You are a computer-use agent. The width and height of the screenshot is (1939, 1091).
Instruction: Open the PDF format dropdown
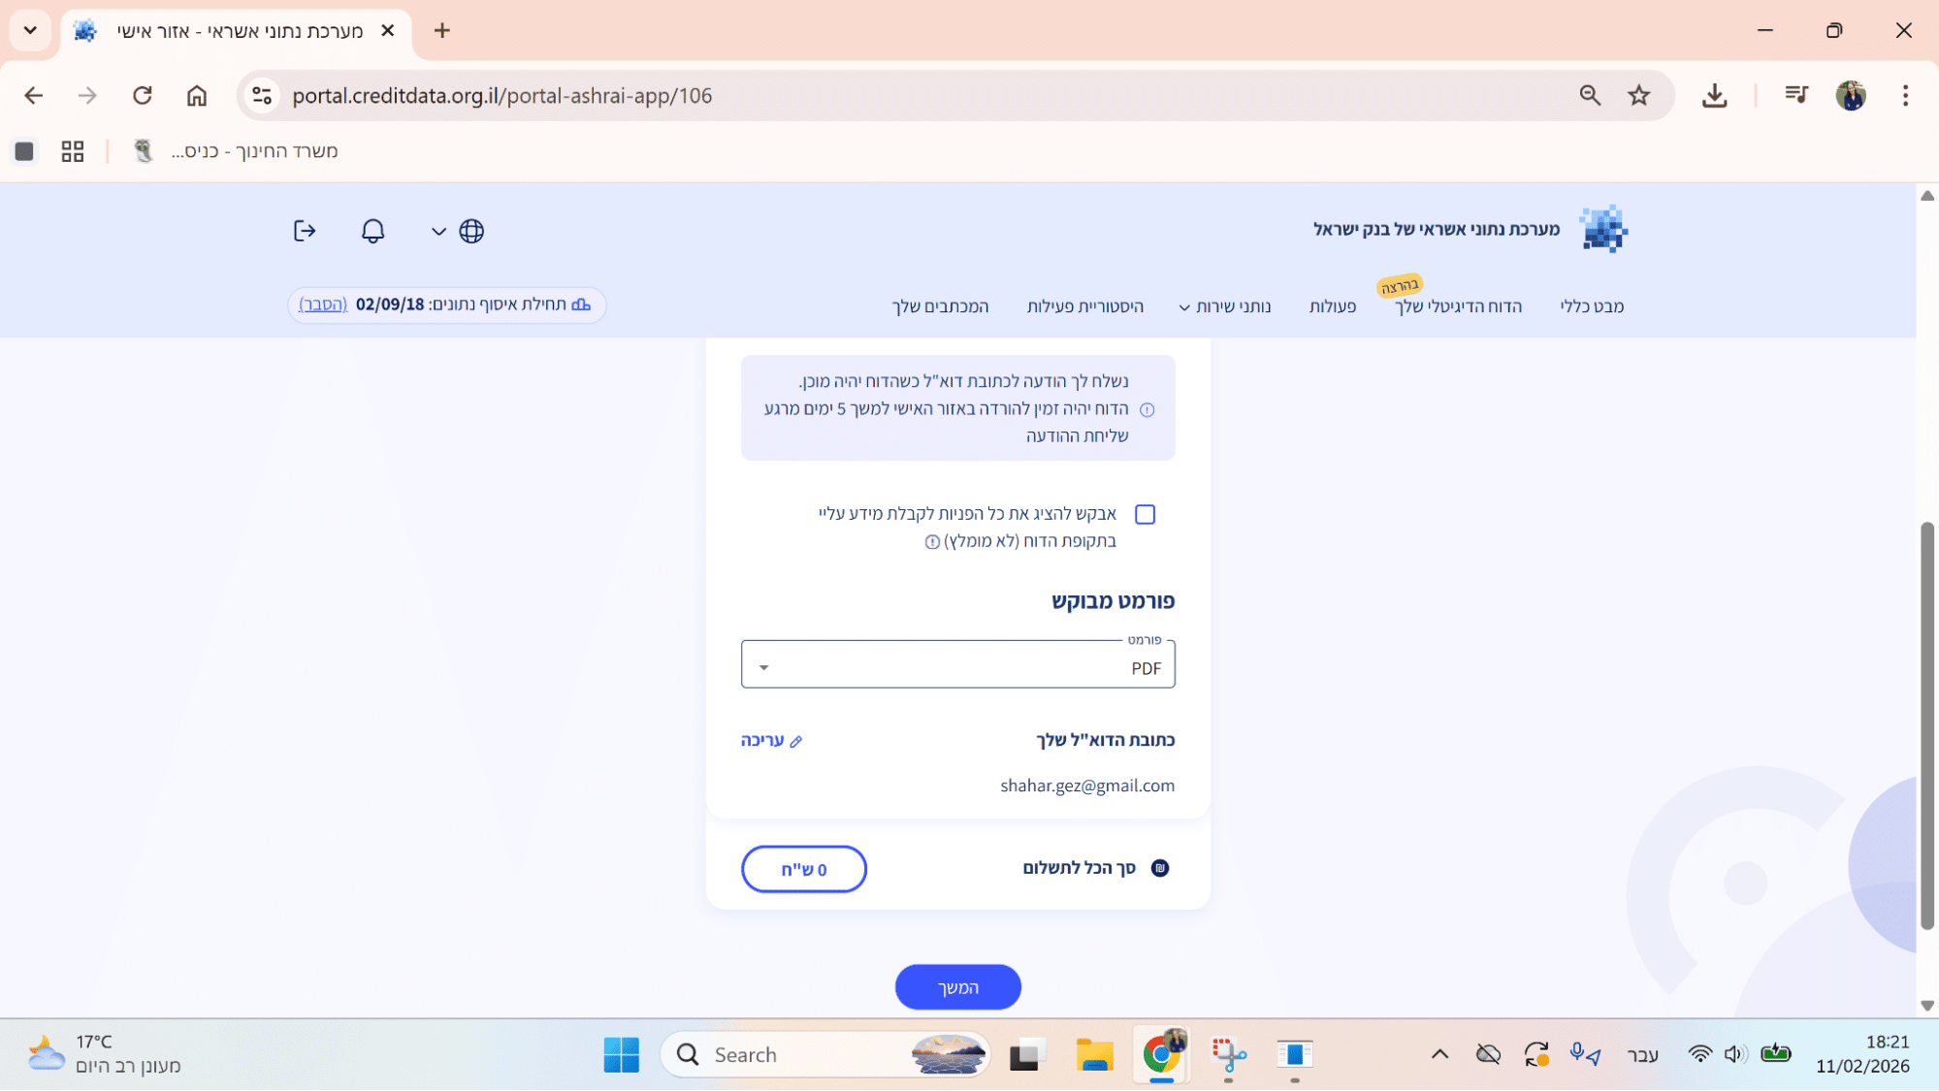pos(957,667)
